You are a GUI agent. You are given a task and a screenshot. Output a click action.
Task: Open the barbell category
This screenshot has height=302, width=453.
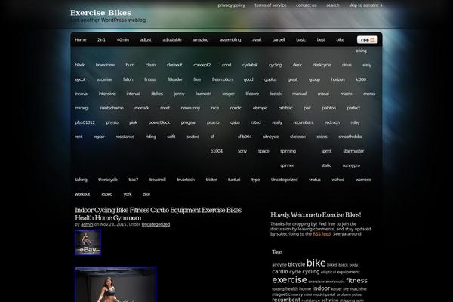(279, 39)
